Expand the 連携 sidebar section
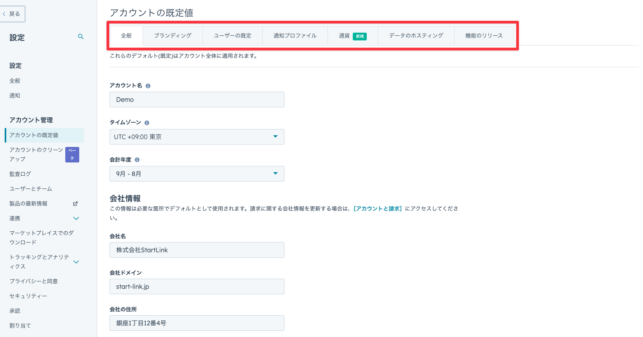Screen dimensions: 643x337 76,218
